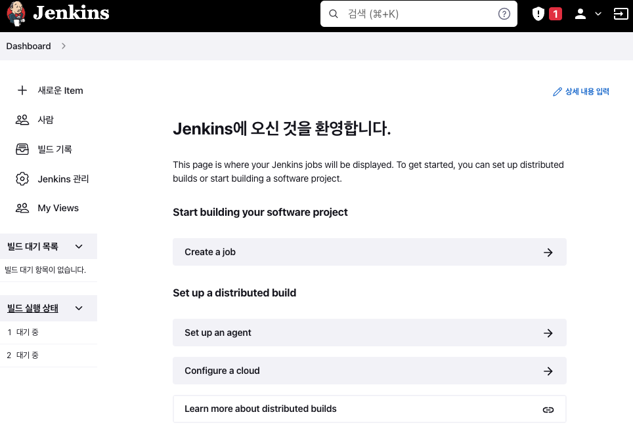633x448 pixels.
Task: Click arrow icon on Set up an agent
Action: [x=548, y=333]
